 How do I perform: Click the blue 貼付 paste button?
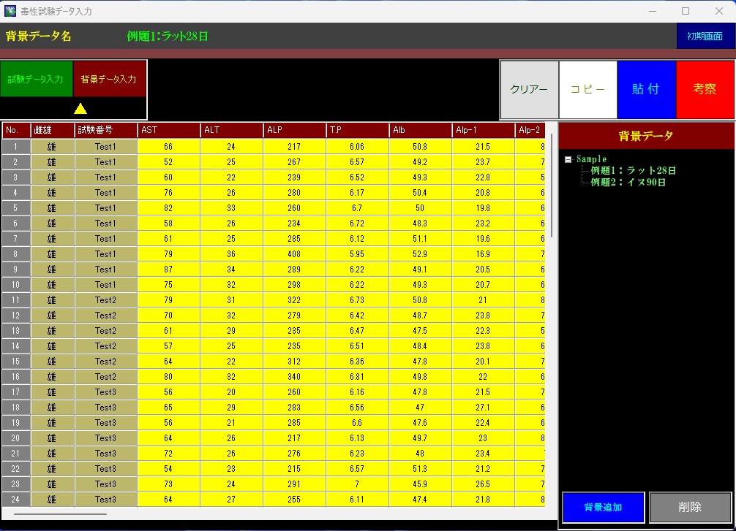646,89
